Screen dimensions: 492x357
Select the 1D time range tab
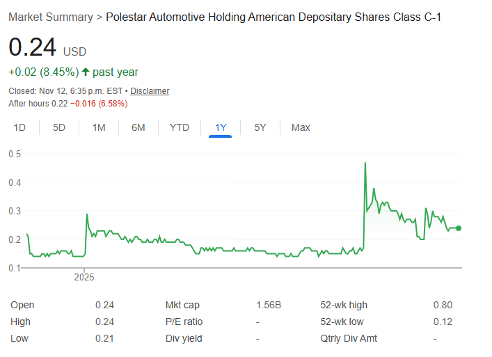pyautogui.click(x=20, y=127)
